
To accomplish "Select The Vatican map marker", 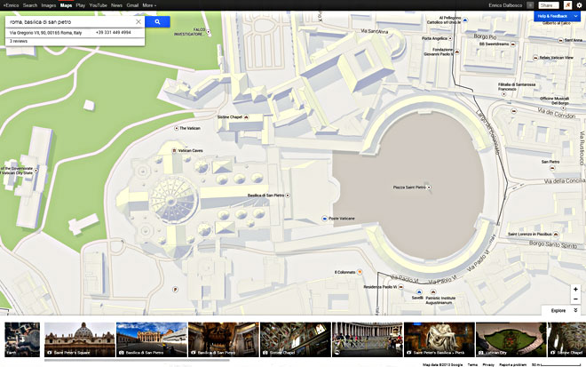I will click(x=177, y=128).
